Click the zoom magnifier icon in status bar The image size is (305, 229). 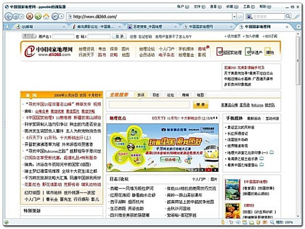(x=272, y=222)
